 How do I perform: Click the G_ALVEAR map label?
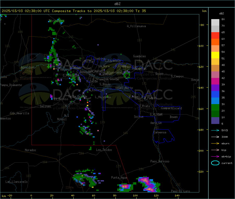156,115
